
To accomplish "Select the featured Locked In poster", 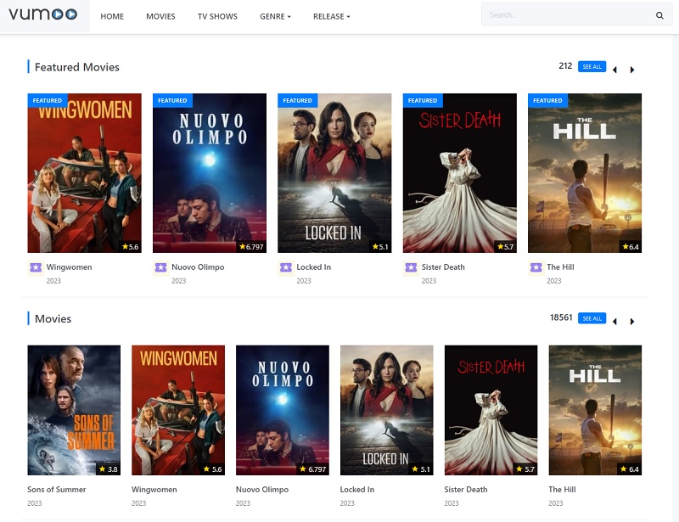I will [334, 173].
